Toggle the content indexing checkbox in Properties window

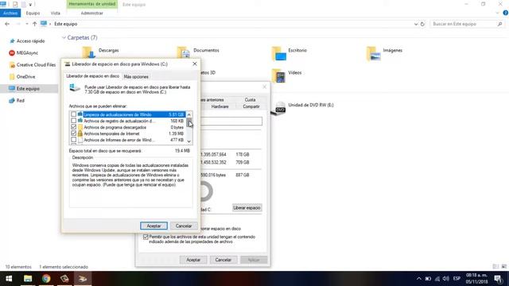tap(146, 237)
